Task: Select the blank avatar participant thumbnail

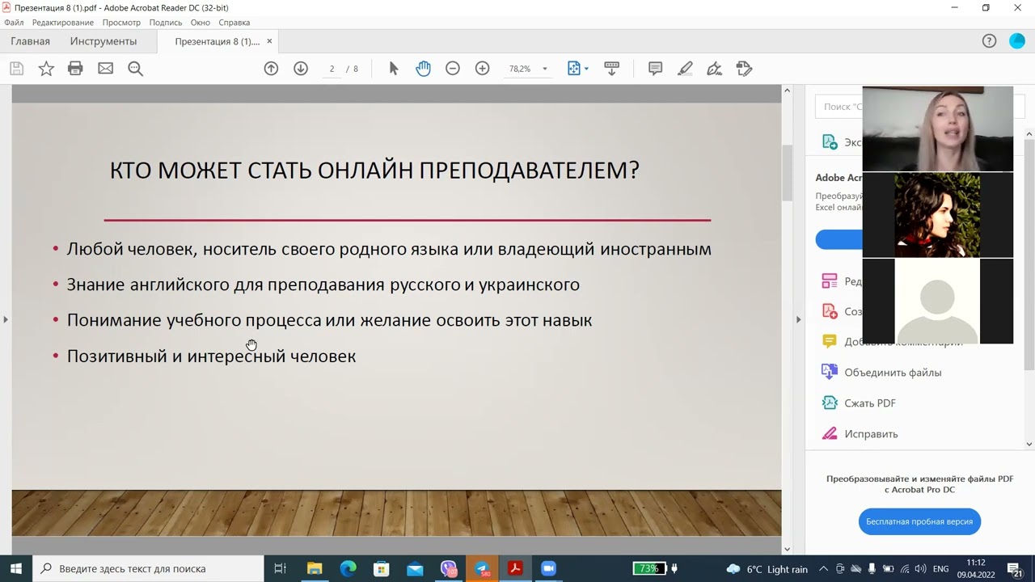Action: [938, 302]
